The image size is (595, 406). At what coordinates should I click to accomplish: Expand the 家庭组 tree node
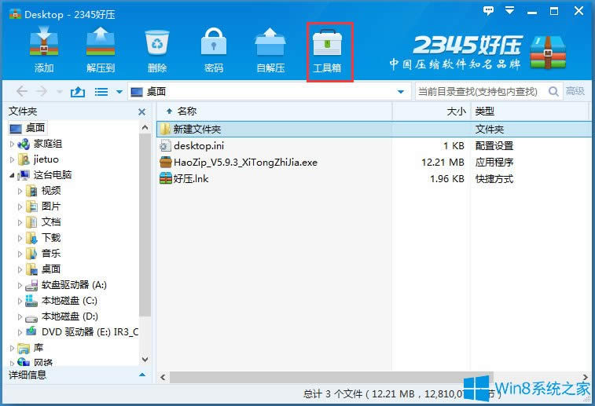12,144
